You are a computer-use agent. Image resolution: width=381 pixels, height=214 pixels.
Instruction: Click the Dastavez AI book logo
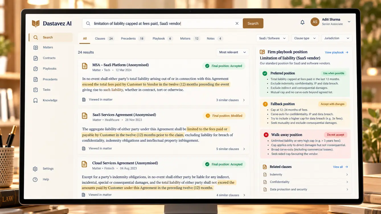pos(36,23)
